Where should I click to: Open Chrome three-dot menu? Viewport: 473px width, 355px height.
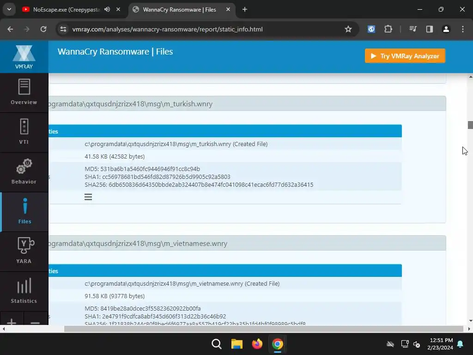(x=463, y=29)
